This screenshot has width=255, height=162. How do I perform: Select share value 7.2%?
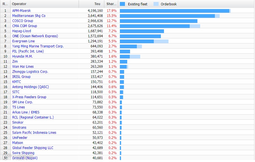click(x=113, y=31)
